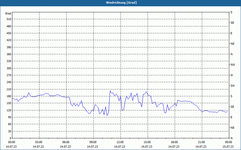Click the 09:00 time label
The image size is (241, 150).
(x=93, y=142)
